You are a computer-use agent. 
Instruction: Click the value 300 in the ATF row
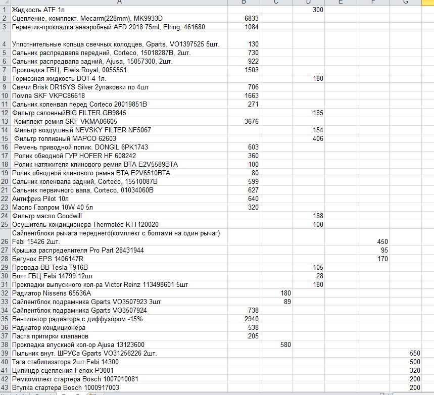coord(318,10)
